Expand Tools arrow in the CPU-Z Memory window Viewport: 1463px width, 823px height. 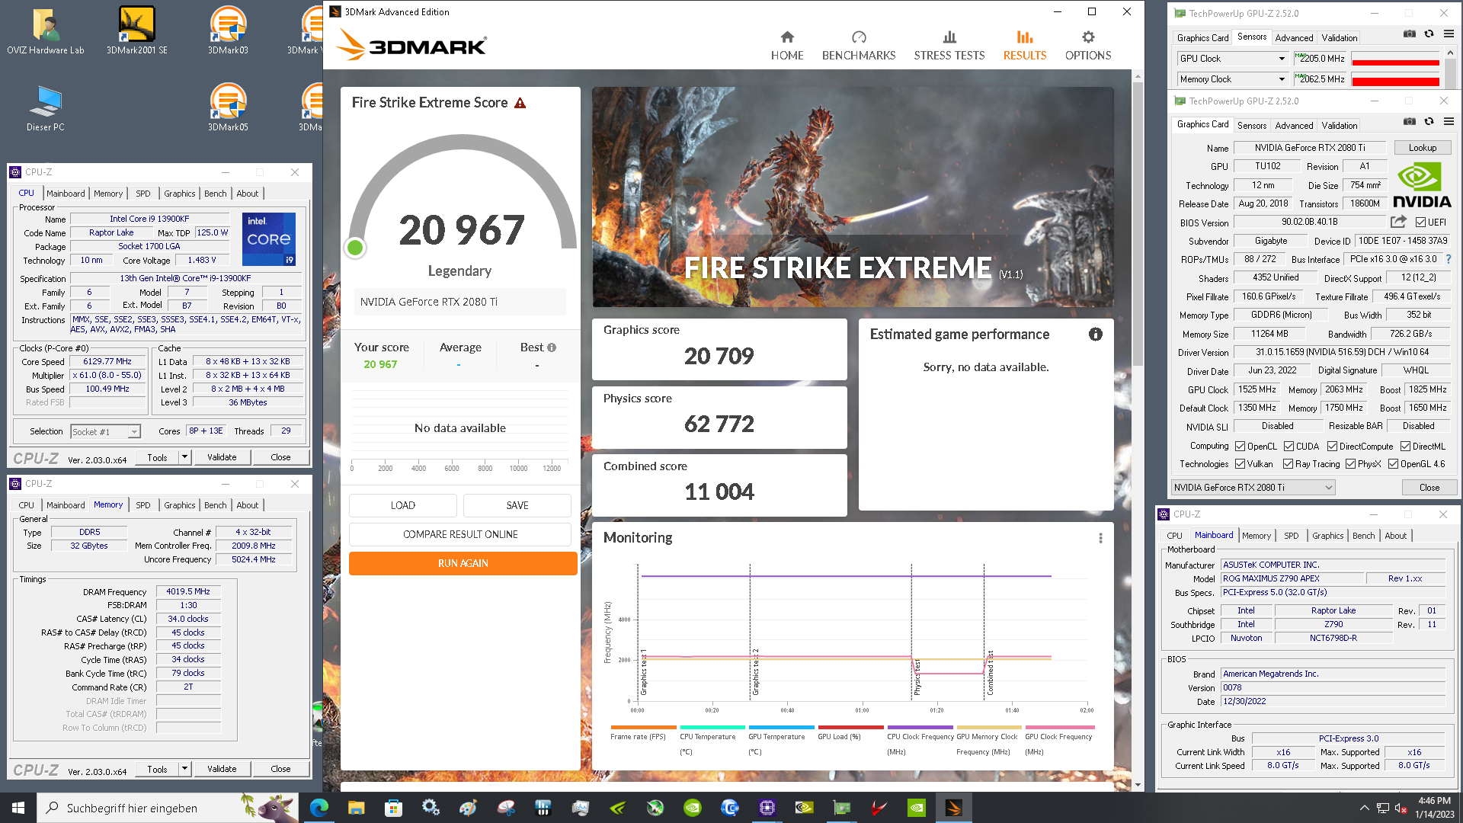click(184, 769)
